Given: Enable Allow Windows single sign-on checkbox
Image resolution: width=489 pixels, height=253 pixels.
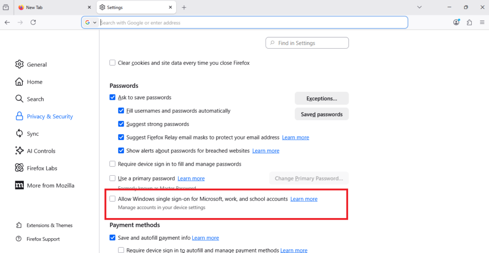Looking at the screenshot, I should [113, 199].
